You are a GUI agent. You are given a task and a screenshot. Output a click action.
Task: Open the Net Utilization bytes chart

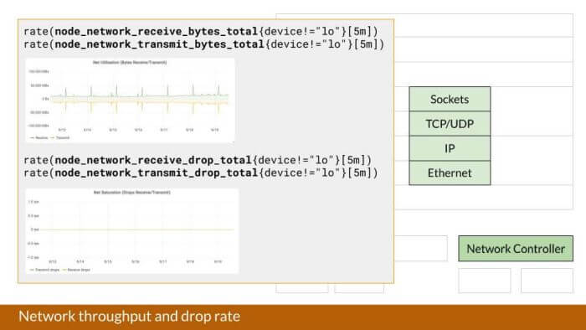point(130,101)
